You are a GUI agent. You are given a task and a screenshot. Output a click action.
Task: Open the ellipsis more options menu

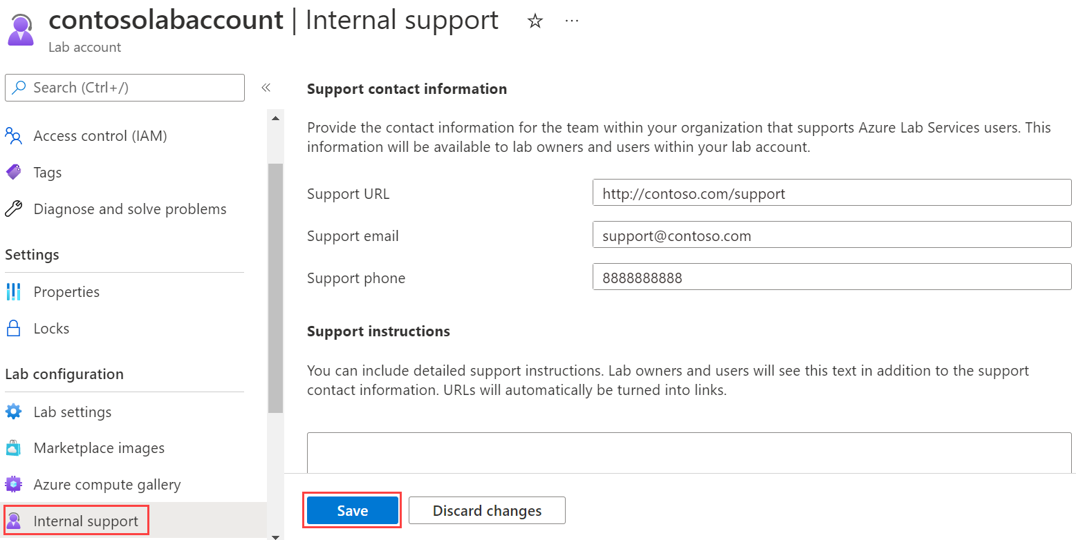[571, 21]
